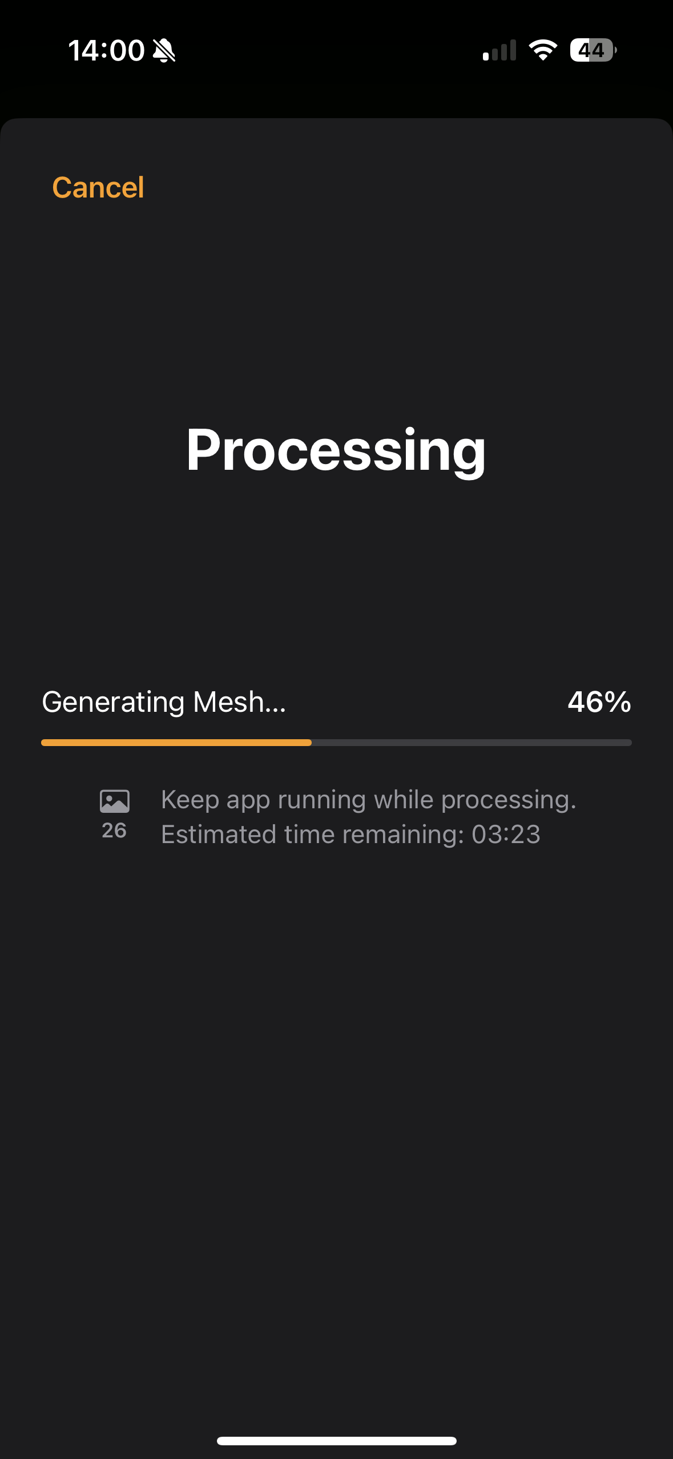The height and width of the screenshot is (1459, 673).
Task: Click the gray unfilled progress bar portion
Action: (471, 743)
